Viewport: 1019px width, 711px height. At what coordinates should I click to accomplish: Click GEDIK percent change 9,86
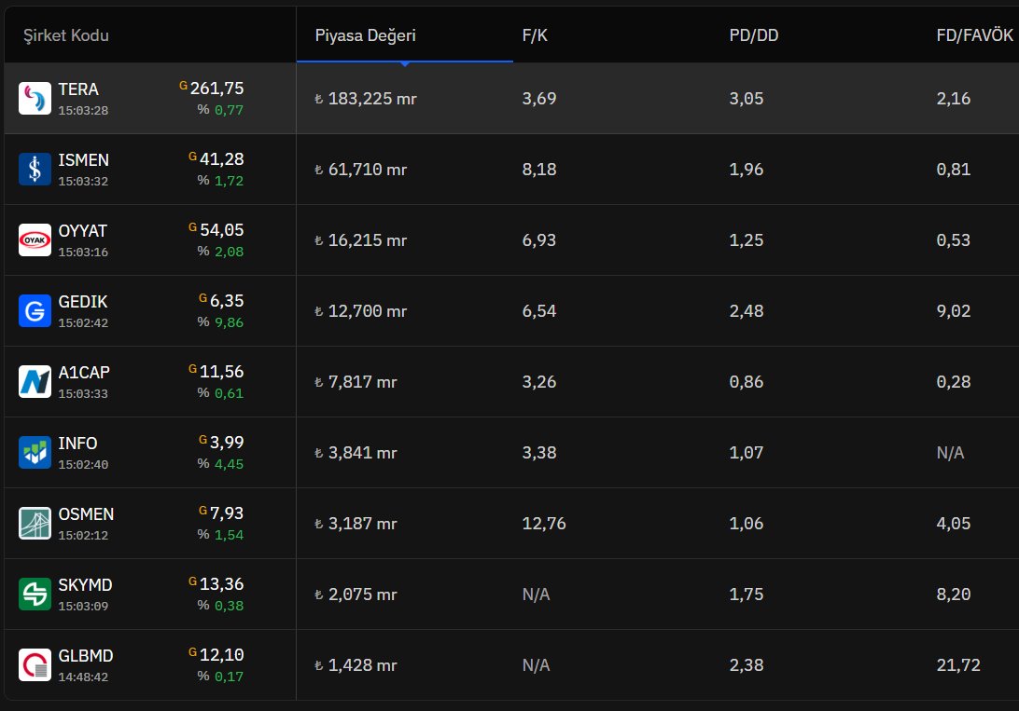coord(229,322)
